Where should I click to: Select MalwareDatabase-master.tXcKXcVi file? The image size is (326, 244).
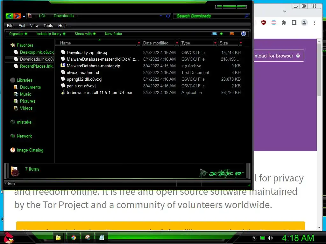click(103, 59)
